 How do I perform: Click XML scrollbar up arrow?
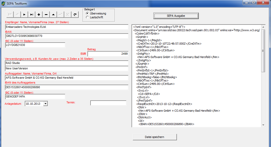[263, 27]
